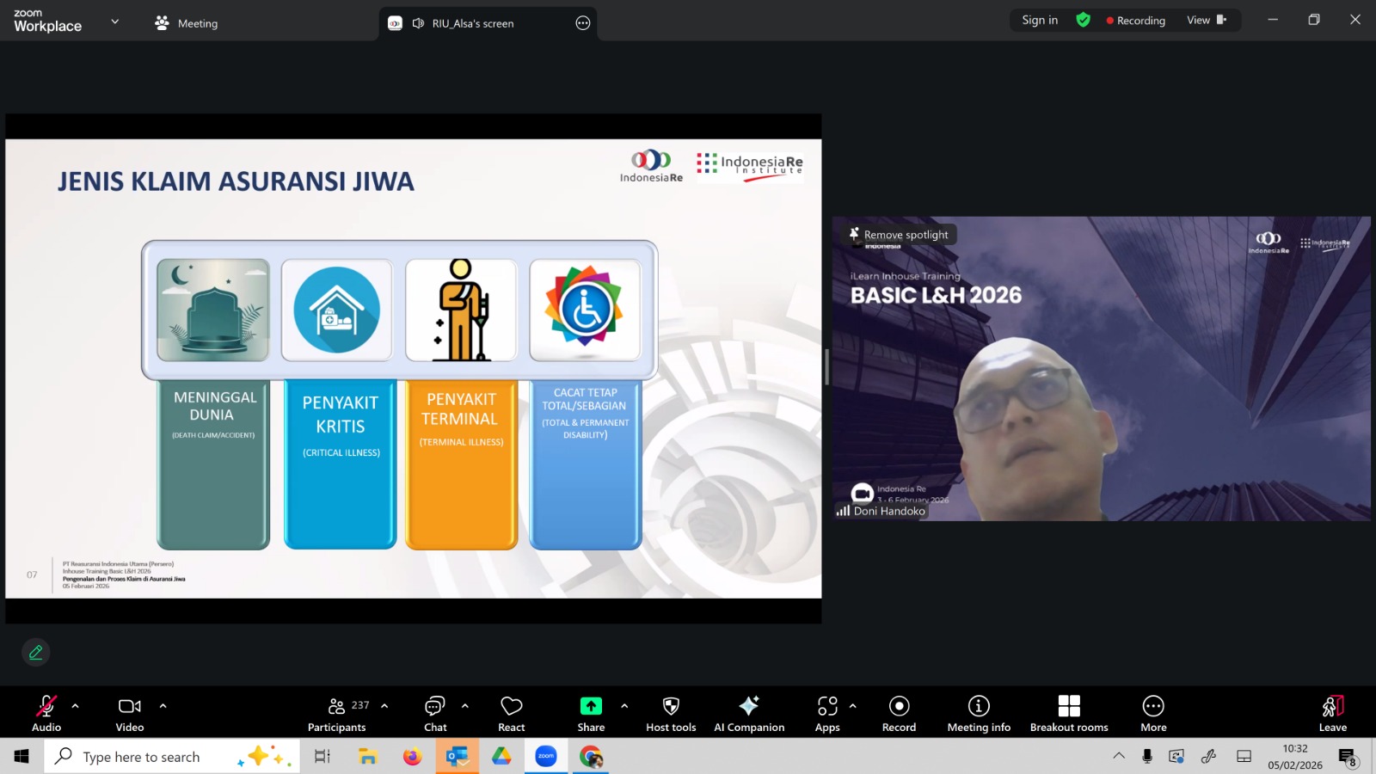Open Breakout rooms
This screenshot has width=1376, height=774.
[x=1069, y=713]
